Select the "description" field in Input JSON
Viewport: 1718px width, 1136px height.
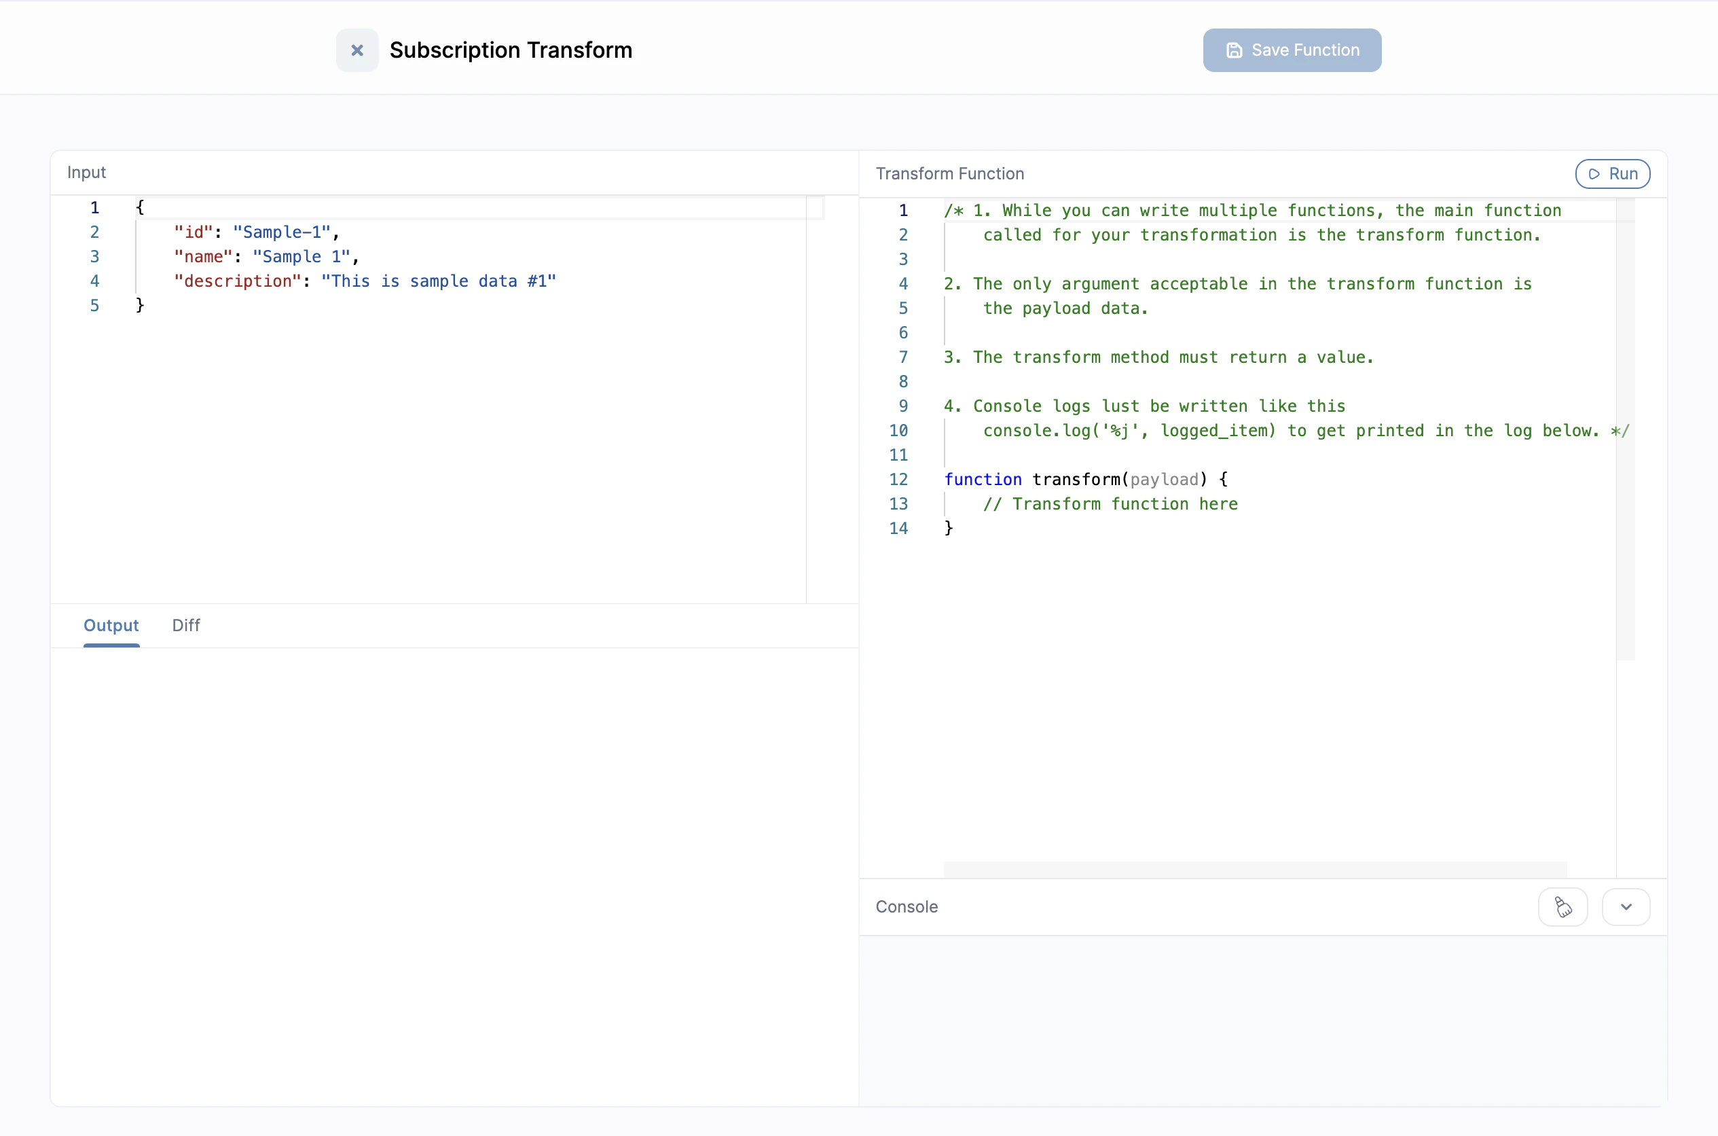239,281
